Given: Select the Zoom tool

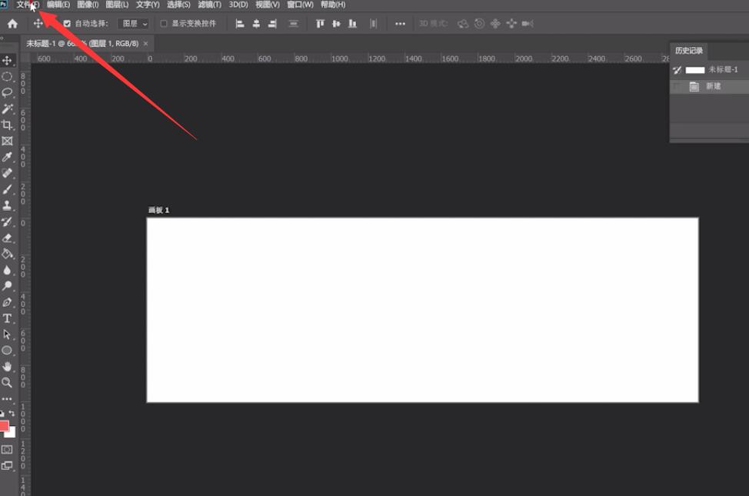Looking at the screenshot, I should pos(7,383).
